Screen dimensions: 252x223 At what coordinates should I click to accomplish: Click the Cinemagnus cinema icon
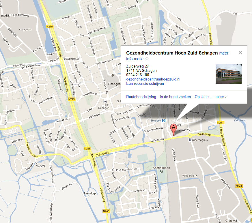click(190, 140)
